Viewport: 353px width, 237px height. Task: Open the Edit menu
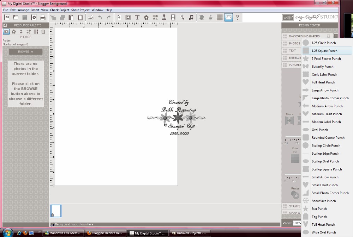[13, 10]
